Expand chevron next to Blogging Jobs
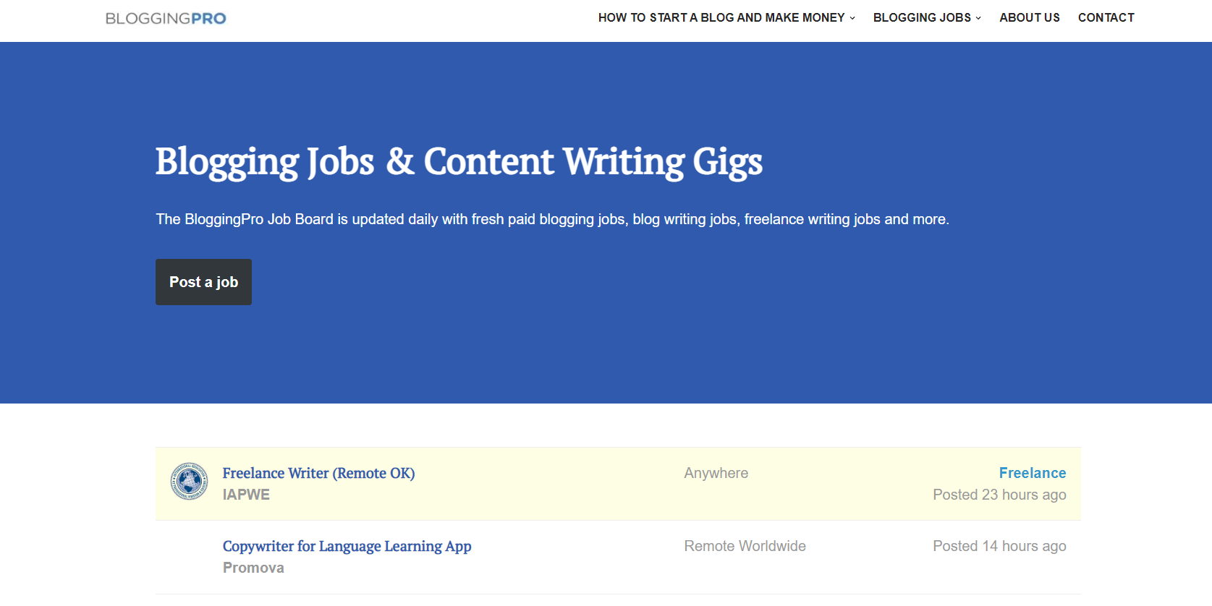This screenshot has width=1212, height=606. coord(978,18)
